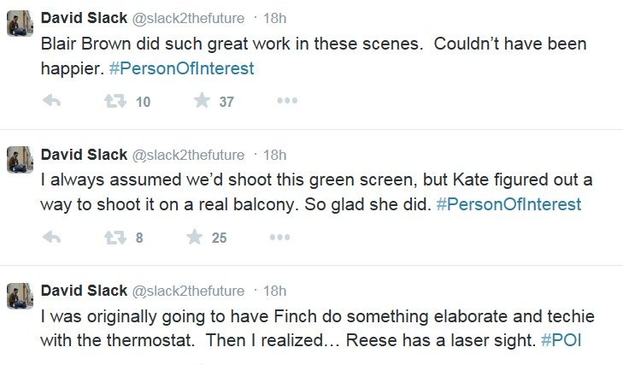
Task: Open the 18h timestamp of balcony tweet
Action: [x=274, y=155]
